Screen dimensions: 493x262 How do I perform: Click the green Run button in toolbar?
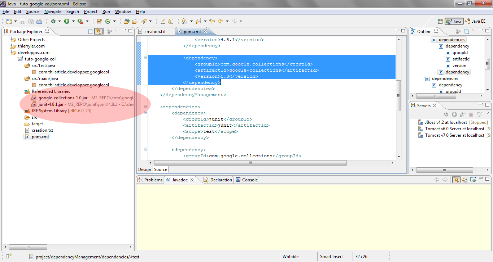67,21
